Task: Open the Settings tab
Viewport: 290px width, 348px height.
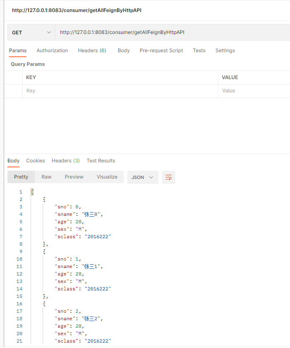Action: point(225,51)
